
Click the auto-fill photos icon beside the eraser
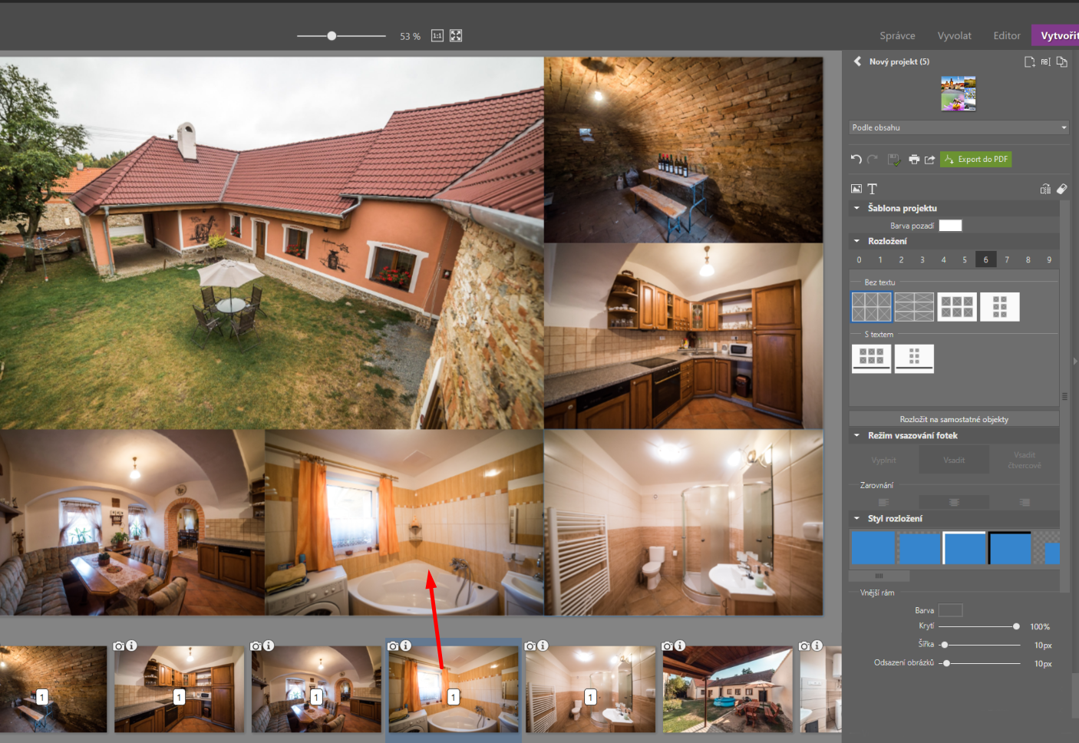[1045, 189]
